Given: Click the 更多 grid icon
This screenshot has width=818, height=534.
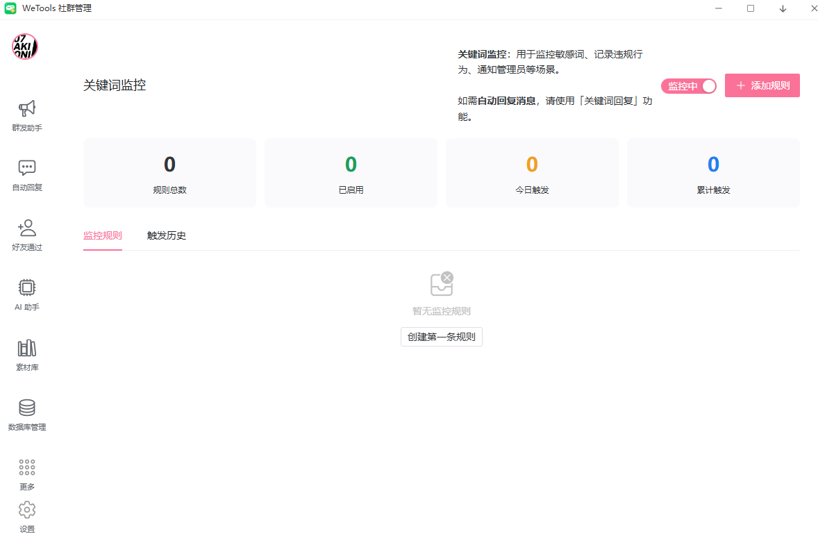Looking at the screenshot, I should pos(27,467).
